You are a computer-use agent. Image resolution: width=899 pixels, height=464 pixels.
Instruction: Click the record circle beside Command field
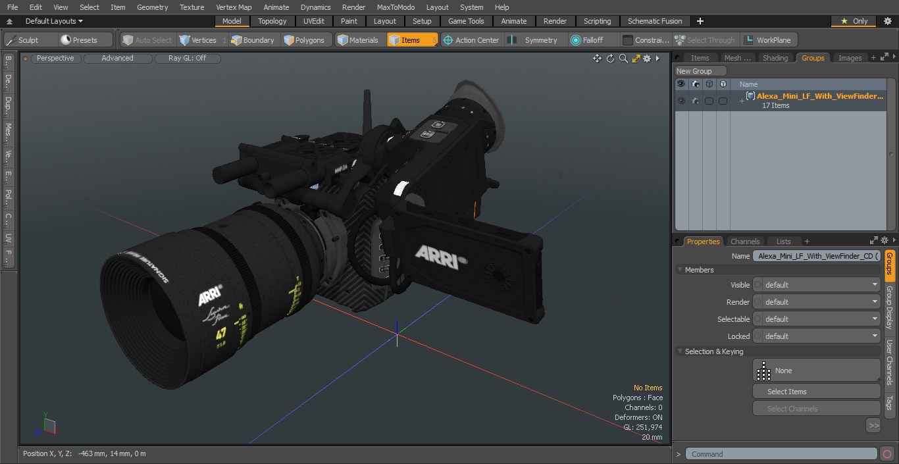(x=886, y=454)
